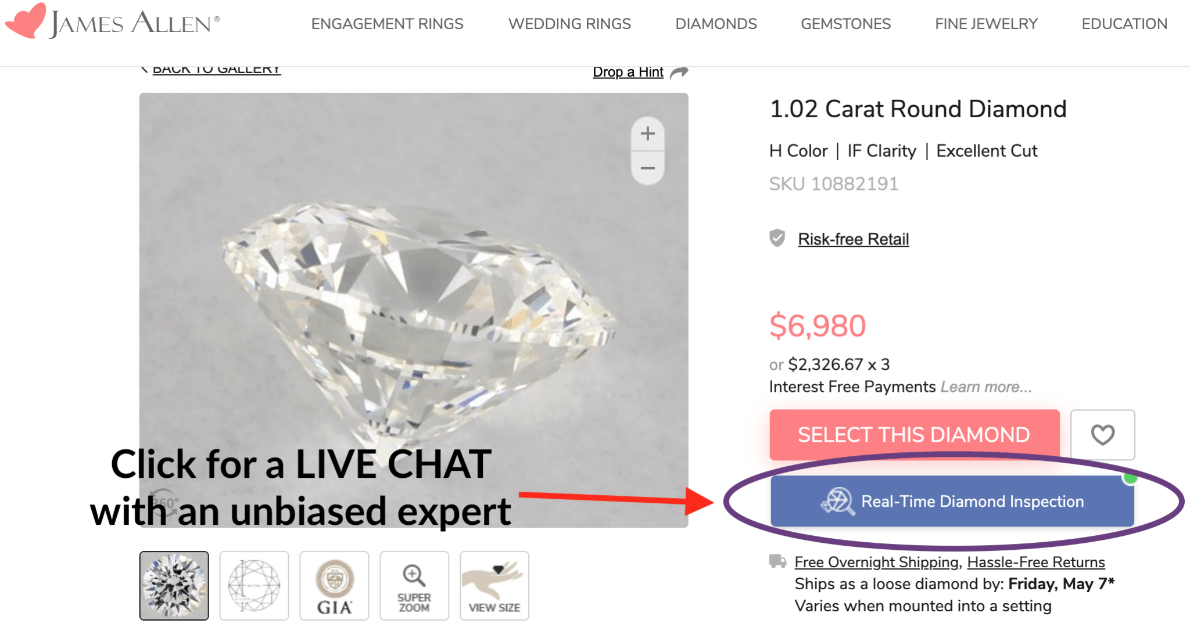The image size is (1190, 638).
Task: Click Learn more about interest-free payments
Action: (986, 386)
